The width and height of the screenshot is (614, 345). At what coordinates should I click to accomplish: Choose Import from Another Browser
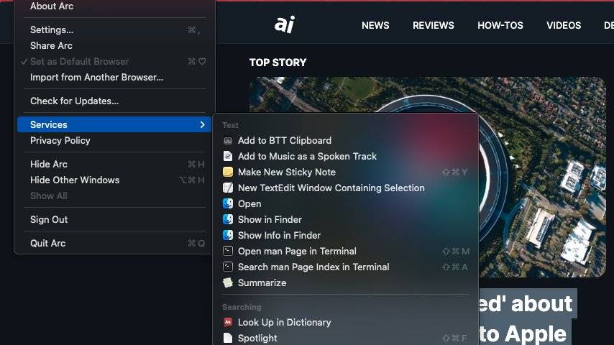point(96,78)
